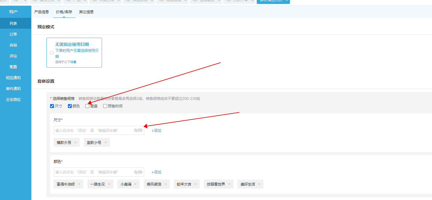Open 订单 in the left sidebar
Image resolution: width=432 pixels, height=200 pixels.
[x=13, y=34]
